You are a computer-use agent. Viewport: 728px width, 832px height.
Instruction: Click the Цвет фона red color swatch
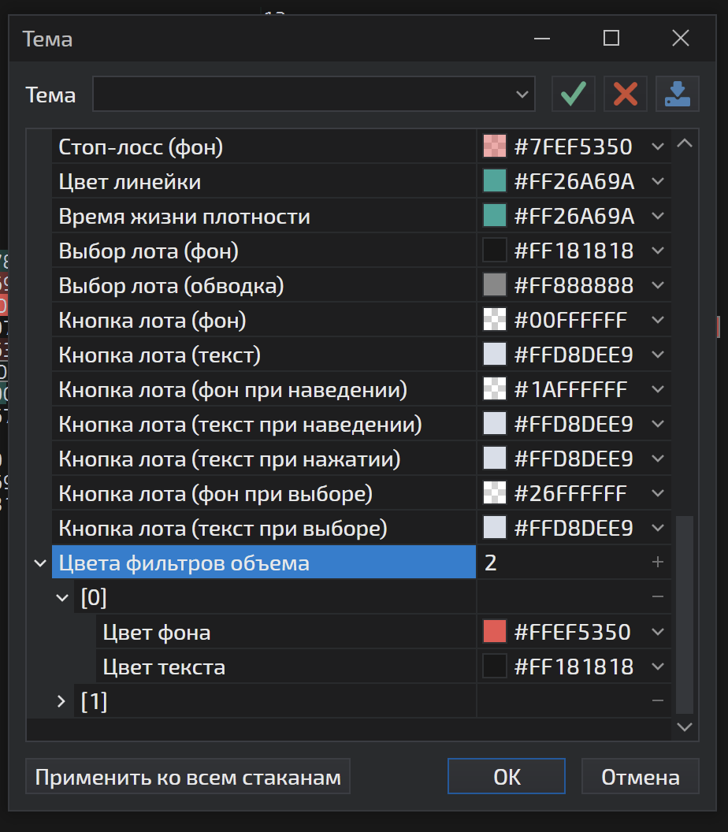click(494, 632)
